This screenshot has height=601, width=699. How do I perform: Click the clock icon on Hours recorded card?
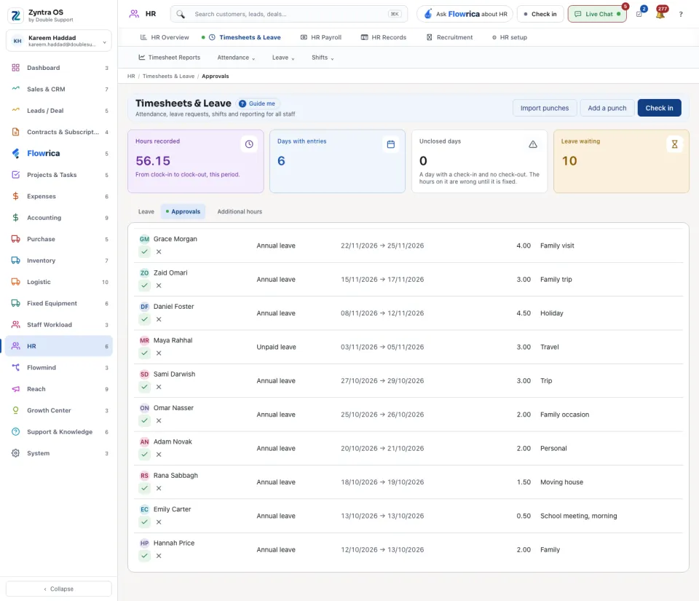click(x=249, y=144)
